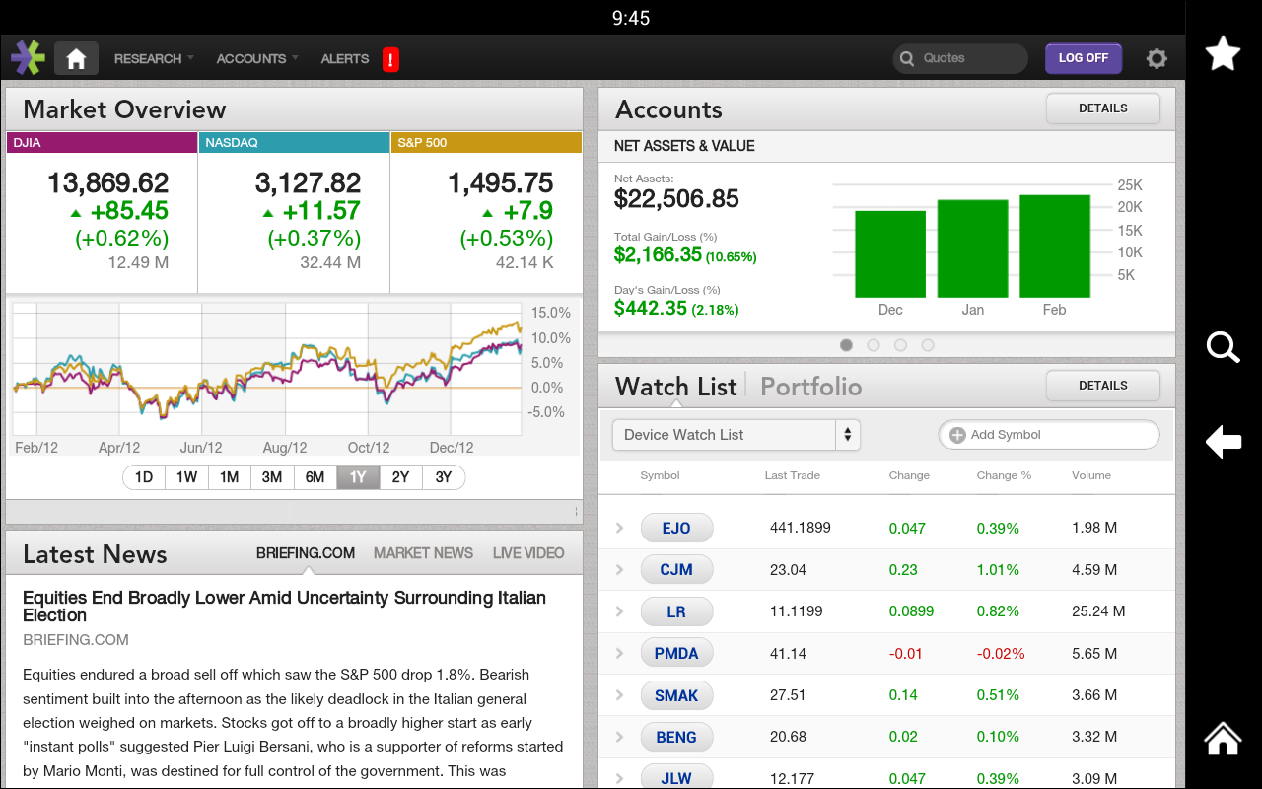
Task: Open settings via the gear icon
Action: coord(1157,59)
